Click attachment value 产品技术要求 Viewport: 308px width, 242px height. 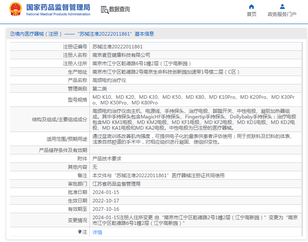coord(107,159)
